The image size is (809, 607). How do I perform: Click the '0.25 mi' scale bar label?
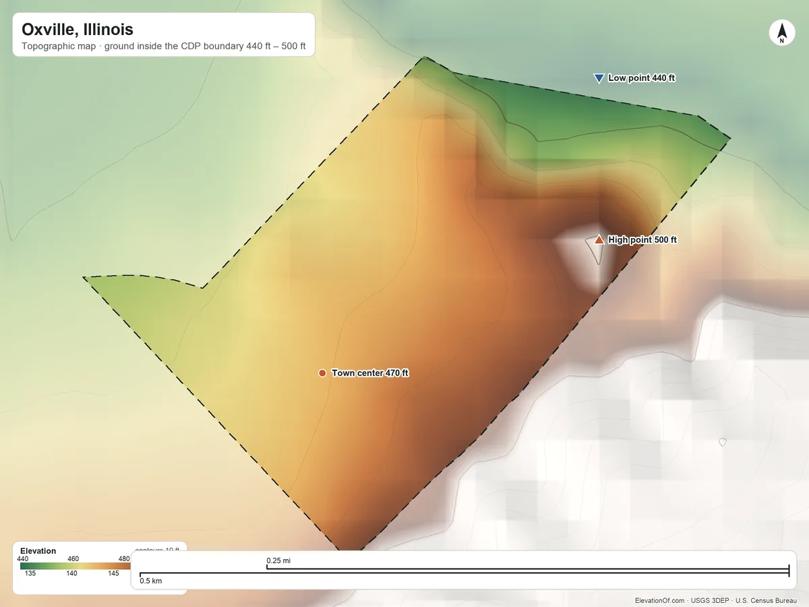point(278,560)
